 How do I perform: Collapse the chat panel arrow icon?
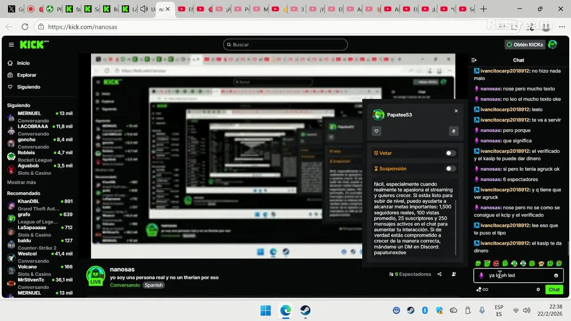tap(474, 60)
